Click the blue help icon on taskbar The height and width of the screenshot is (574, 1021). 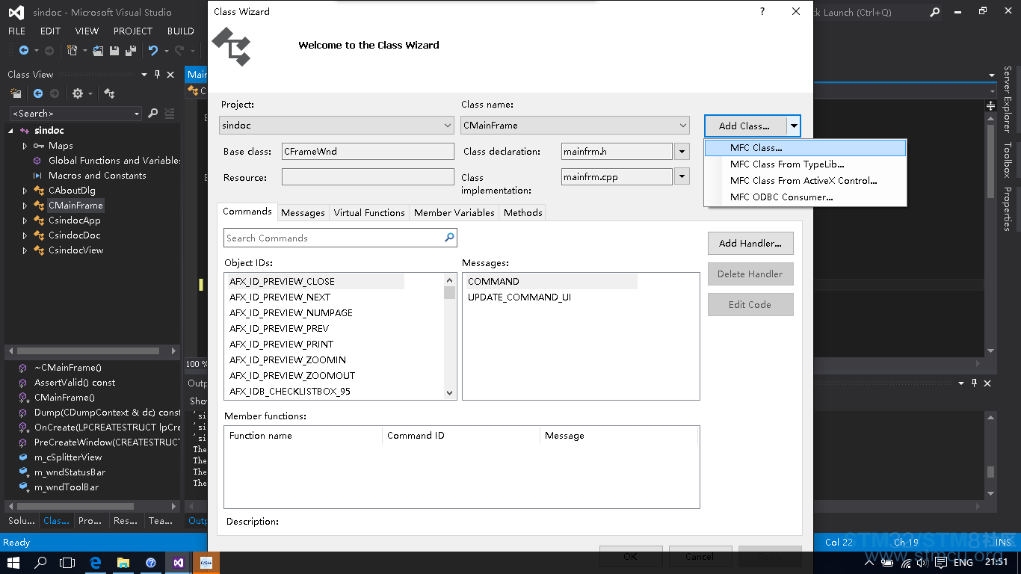(150, 562)
